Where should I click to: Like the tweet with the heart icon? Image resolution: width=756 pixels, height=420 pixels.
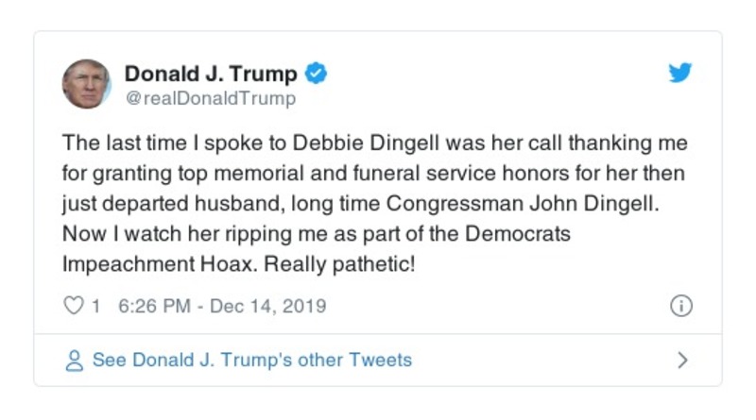pos(73,306)
